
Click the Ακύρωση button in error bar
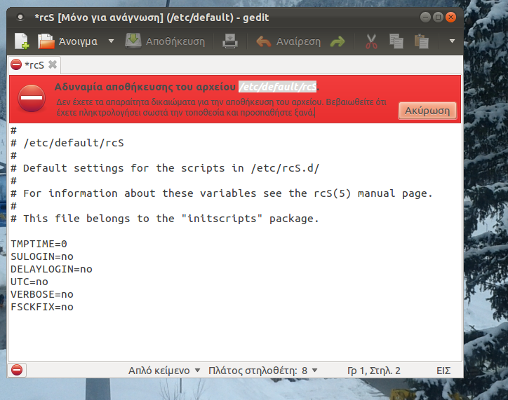427,111
